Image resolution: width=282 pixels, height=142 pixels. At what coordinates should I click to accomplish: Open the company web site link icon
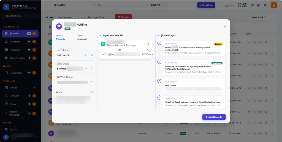[x=91, y=82]
